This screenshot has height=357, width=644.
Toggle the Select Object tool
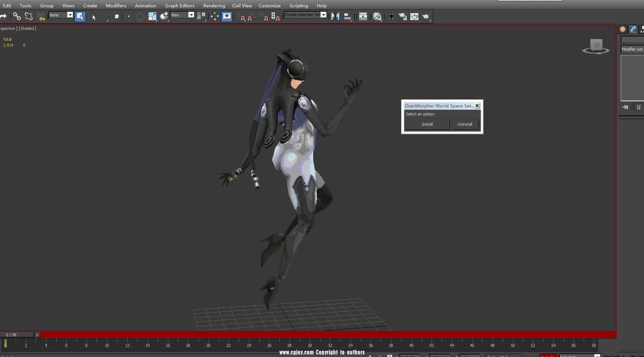[80, 16]
